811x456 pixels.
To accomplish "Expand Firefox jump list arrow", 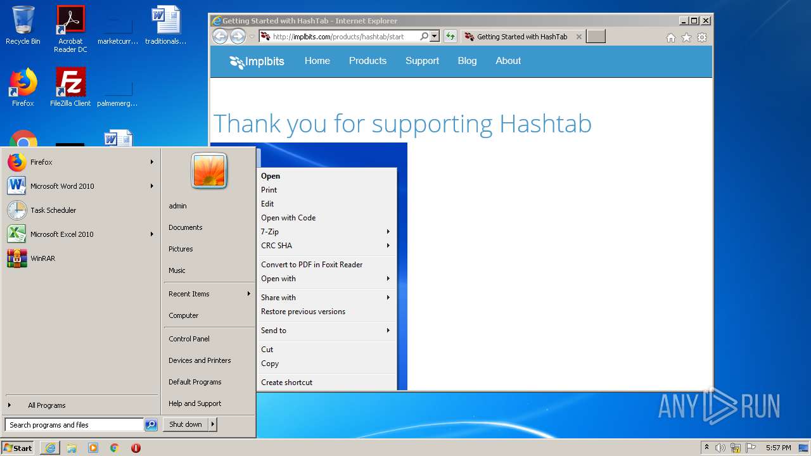I will [x=152, y=162].
